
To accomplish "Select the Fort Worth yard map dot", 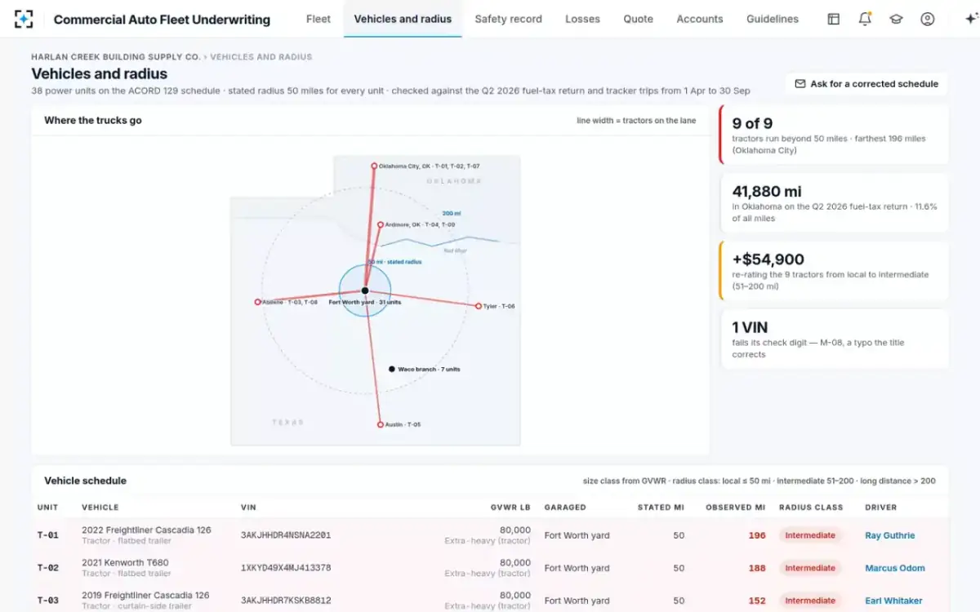I will click(365, 290).
